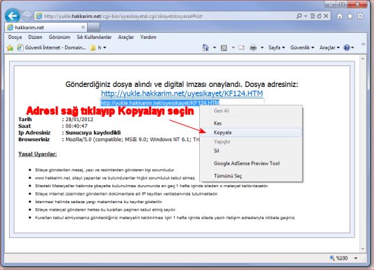Choose Kes from the context menu
374x270 pixels.
251,123
